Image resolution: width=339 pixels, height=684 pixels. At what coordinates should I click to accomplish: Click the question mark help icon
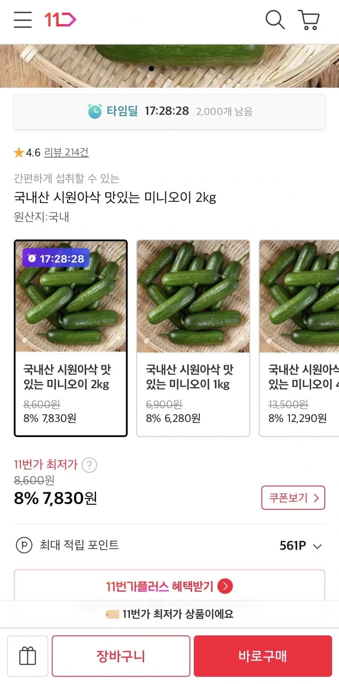[x=89, y=465]
